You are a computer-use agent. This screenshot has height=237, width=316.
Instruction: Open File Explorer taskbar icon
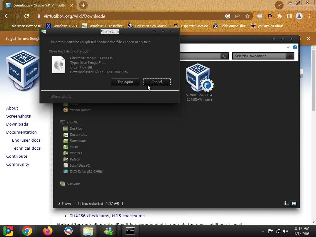point(88,231)
